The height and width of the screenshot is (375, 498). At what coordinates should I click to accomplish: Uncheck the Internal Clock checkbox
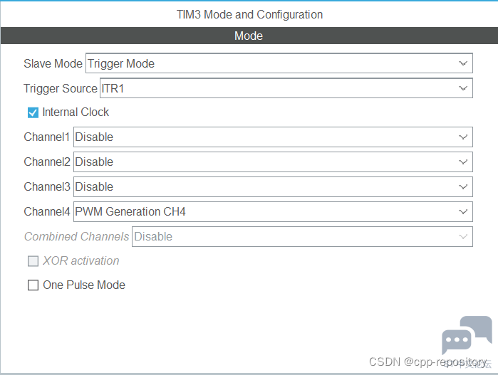pyautogui.click(x=33, y=112)
